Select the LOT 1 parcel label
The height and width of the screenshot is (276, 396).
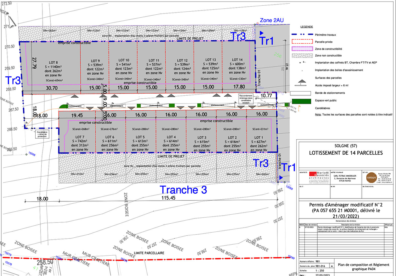point(259,137)
